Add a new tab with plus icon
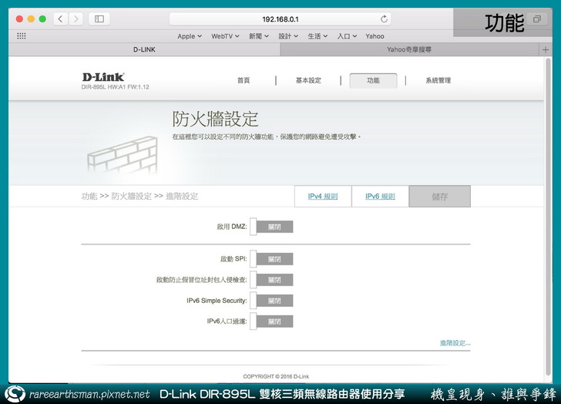The width and height of the screenshot is (561, 404). click(x=546, y=49)
